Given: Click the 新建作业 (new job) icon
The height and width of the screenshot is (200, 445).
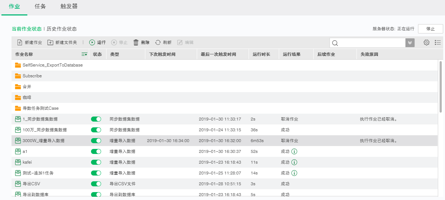Looking at the screenshot, I should tap(20, 42).
